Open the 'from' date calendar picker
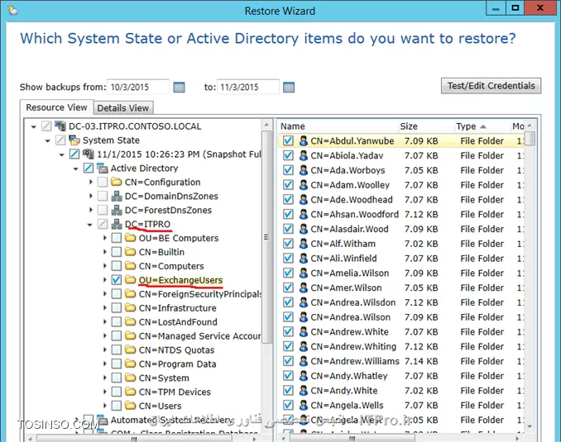Screen dimensions: 561x442 coord(179,88)
